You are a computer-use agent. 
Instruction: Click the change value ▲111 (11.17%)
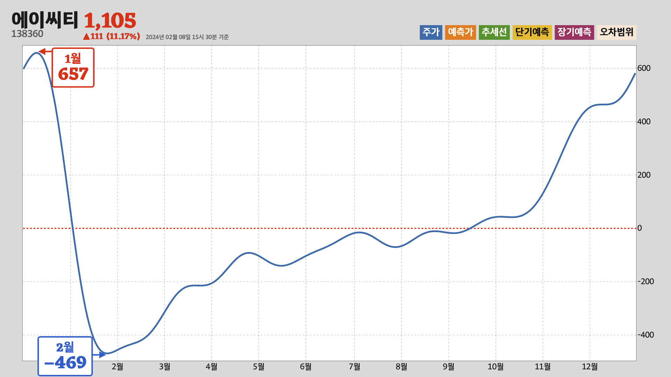111,36
